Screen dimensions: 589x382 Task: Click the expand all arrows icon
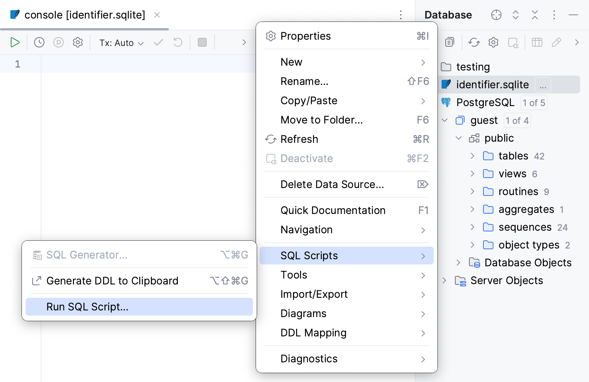pyautogui.click(x=516, y=15)
